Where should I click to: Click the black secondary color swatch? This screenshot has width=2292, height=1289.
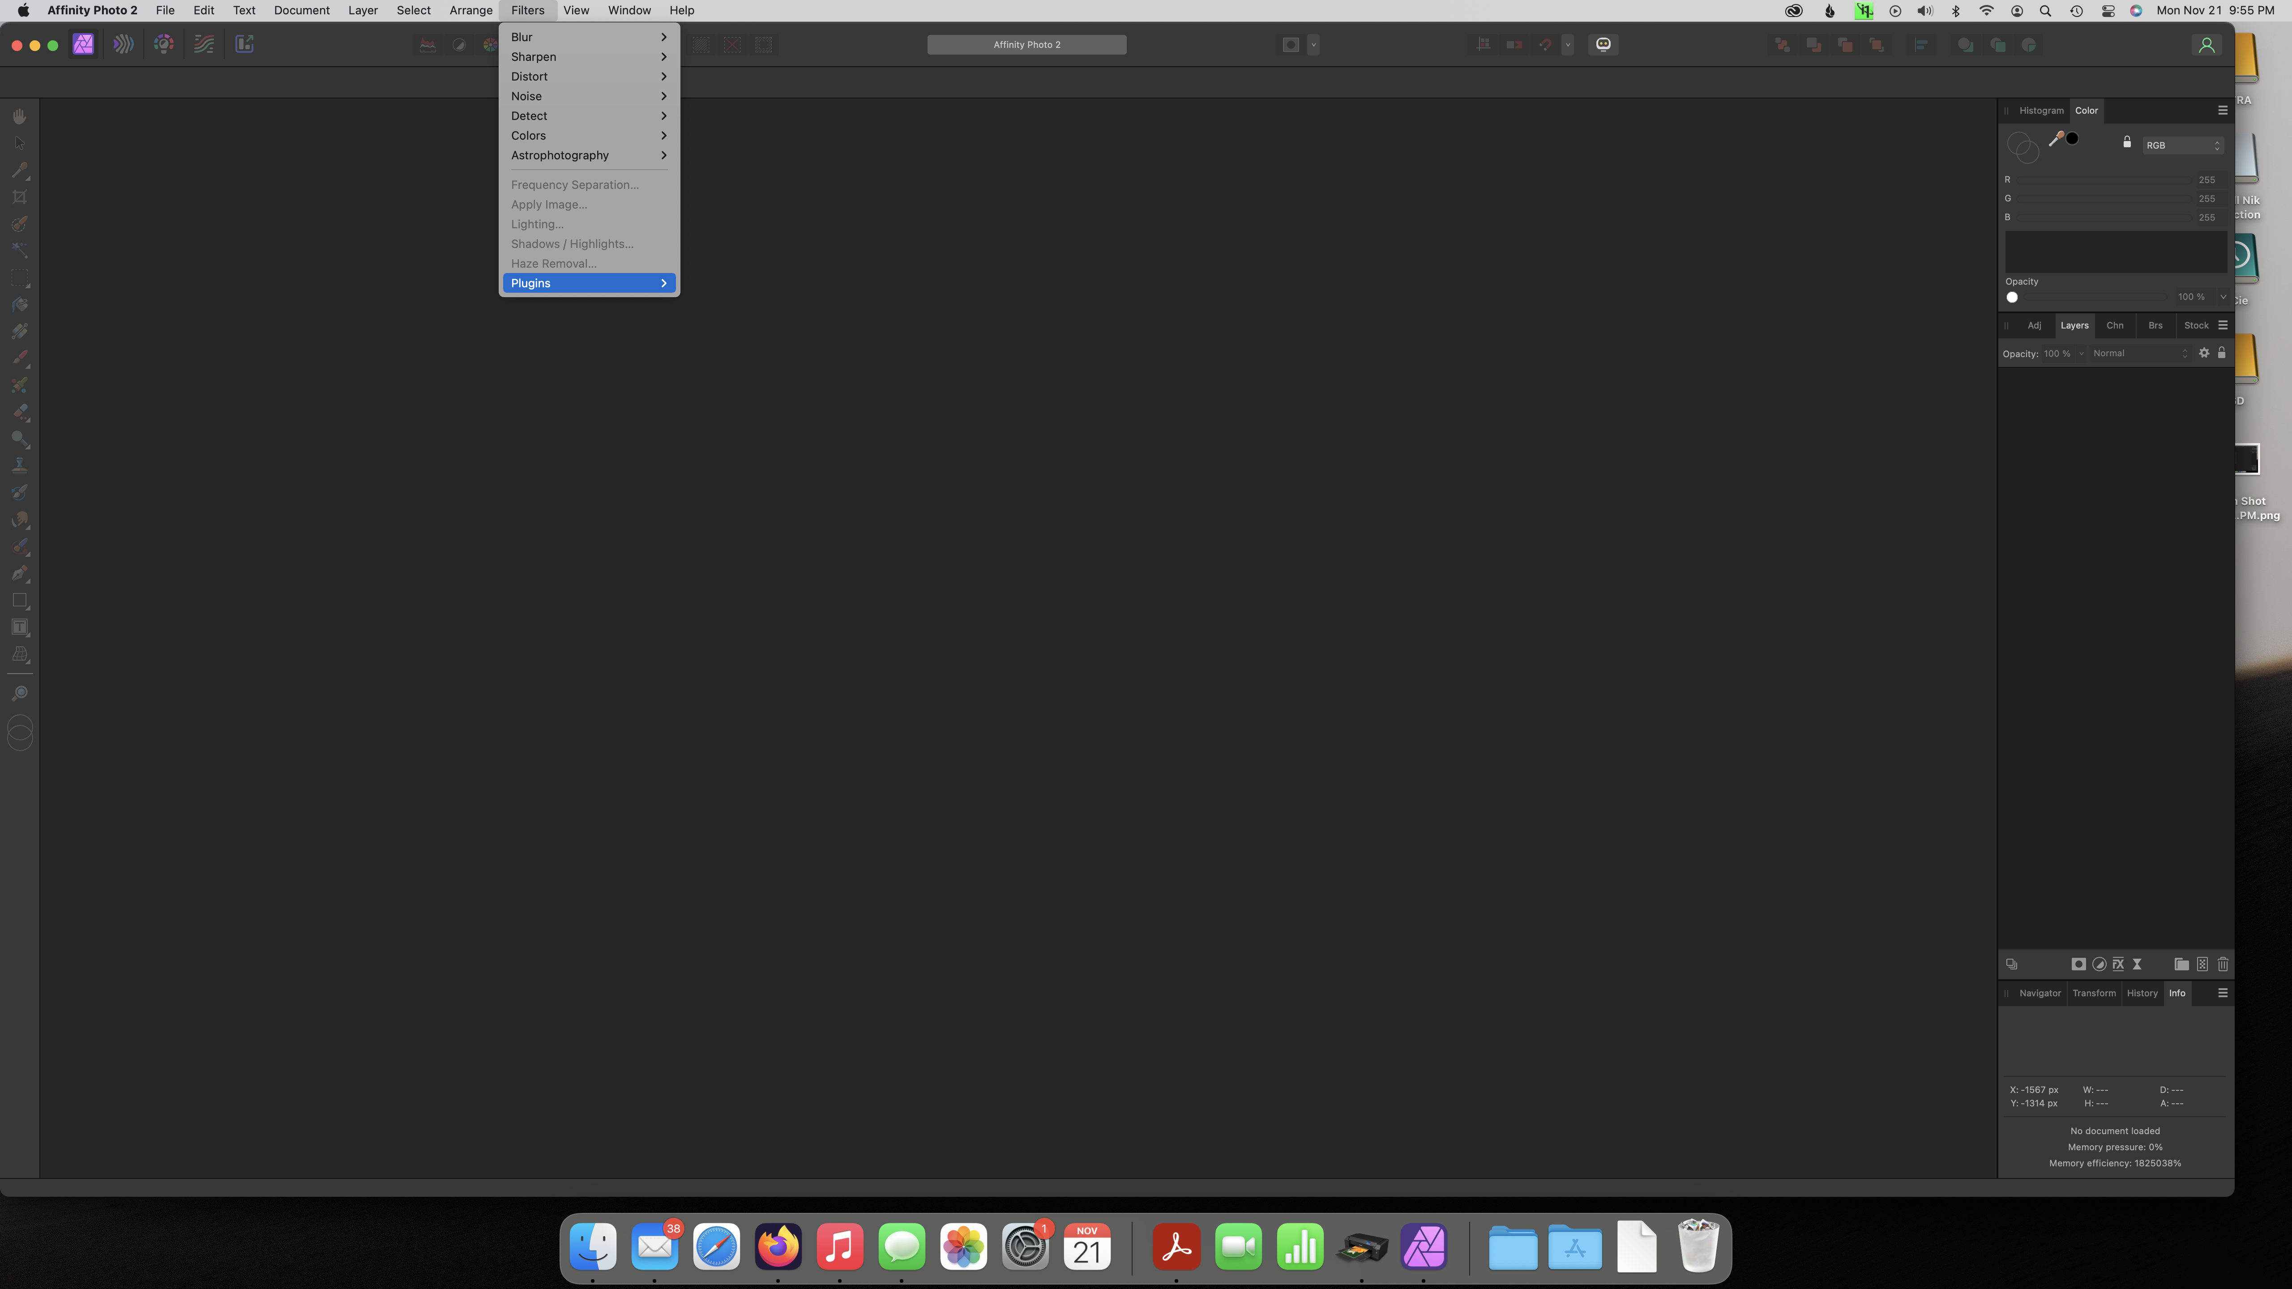(x=2072, y=138)
